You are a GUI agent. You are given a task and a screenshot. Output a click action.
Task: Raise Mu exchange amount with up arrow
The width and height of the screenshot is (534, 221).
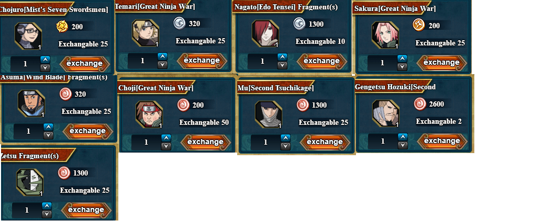pyautogui.click(x=285, y=138)
